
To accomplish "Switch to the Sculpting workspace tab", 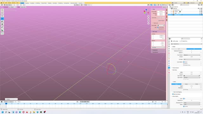I will [x=32, y=3].
